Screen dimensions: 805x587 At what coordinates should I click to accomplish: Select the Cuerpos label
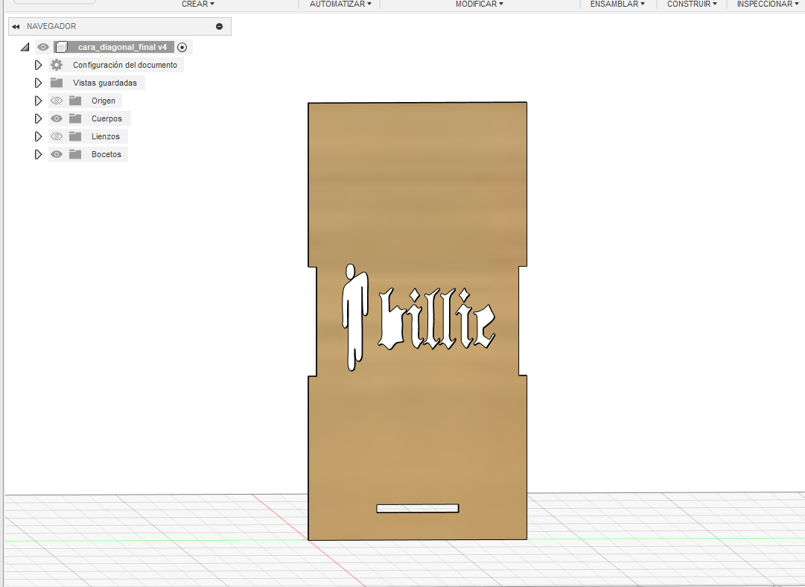[x=106, y=118]
